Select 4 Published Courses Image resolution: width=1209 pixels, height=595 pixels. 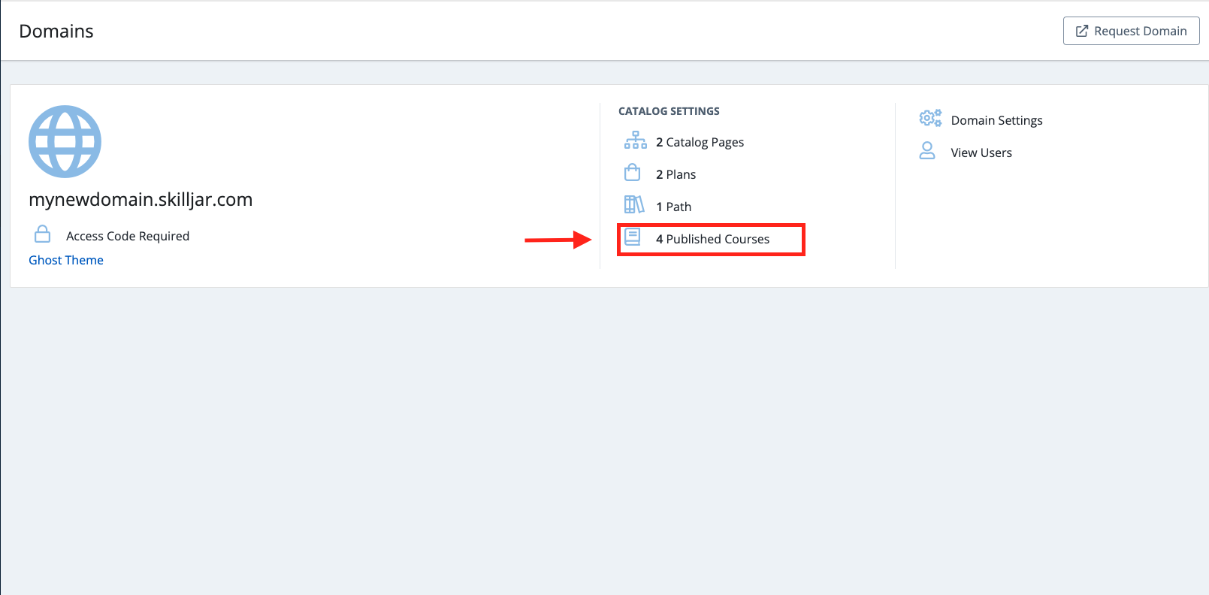(x=712, y=239)
